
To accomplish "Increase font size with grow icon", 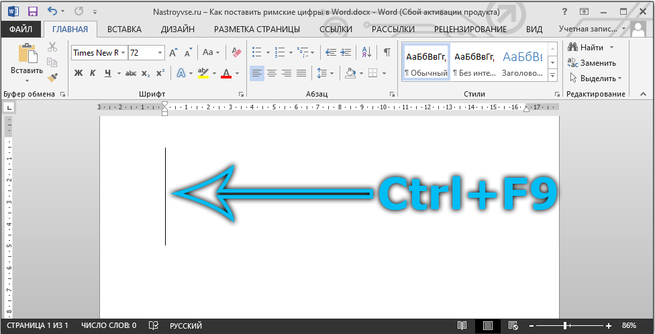I will (173, 52).
